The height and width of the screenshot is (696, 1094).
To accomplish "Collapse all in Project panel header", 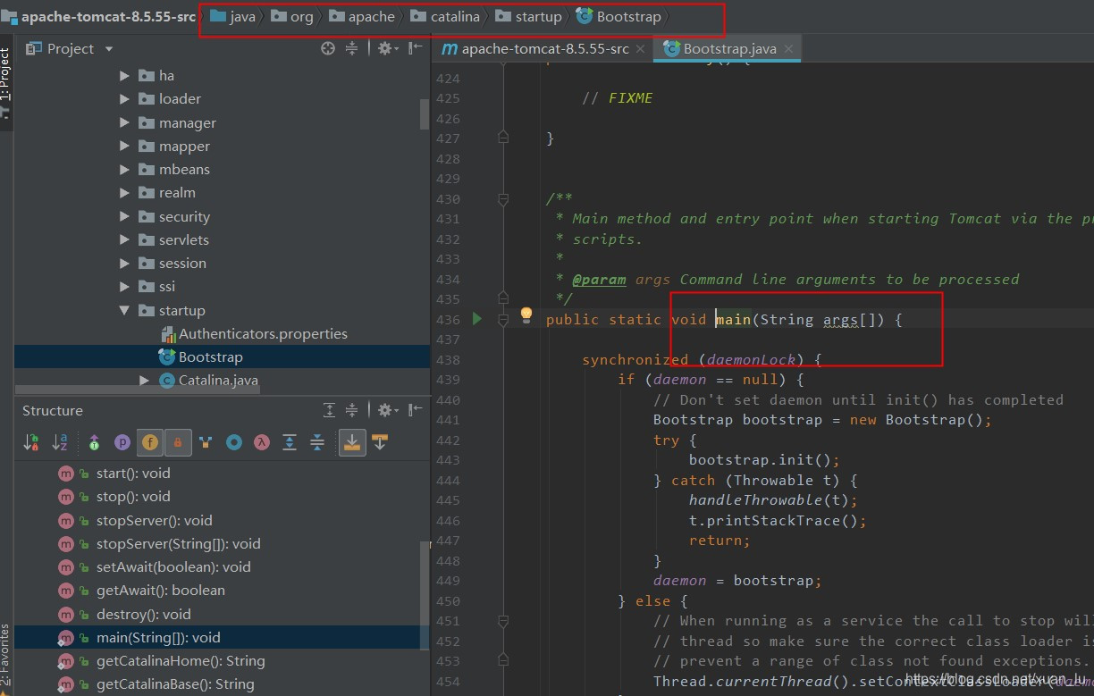I will (351, 48).
